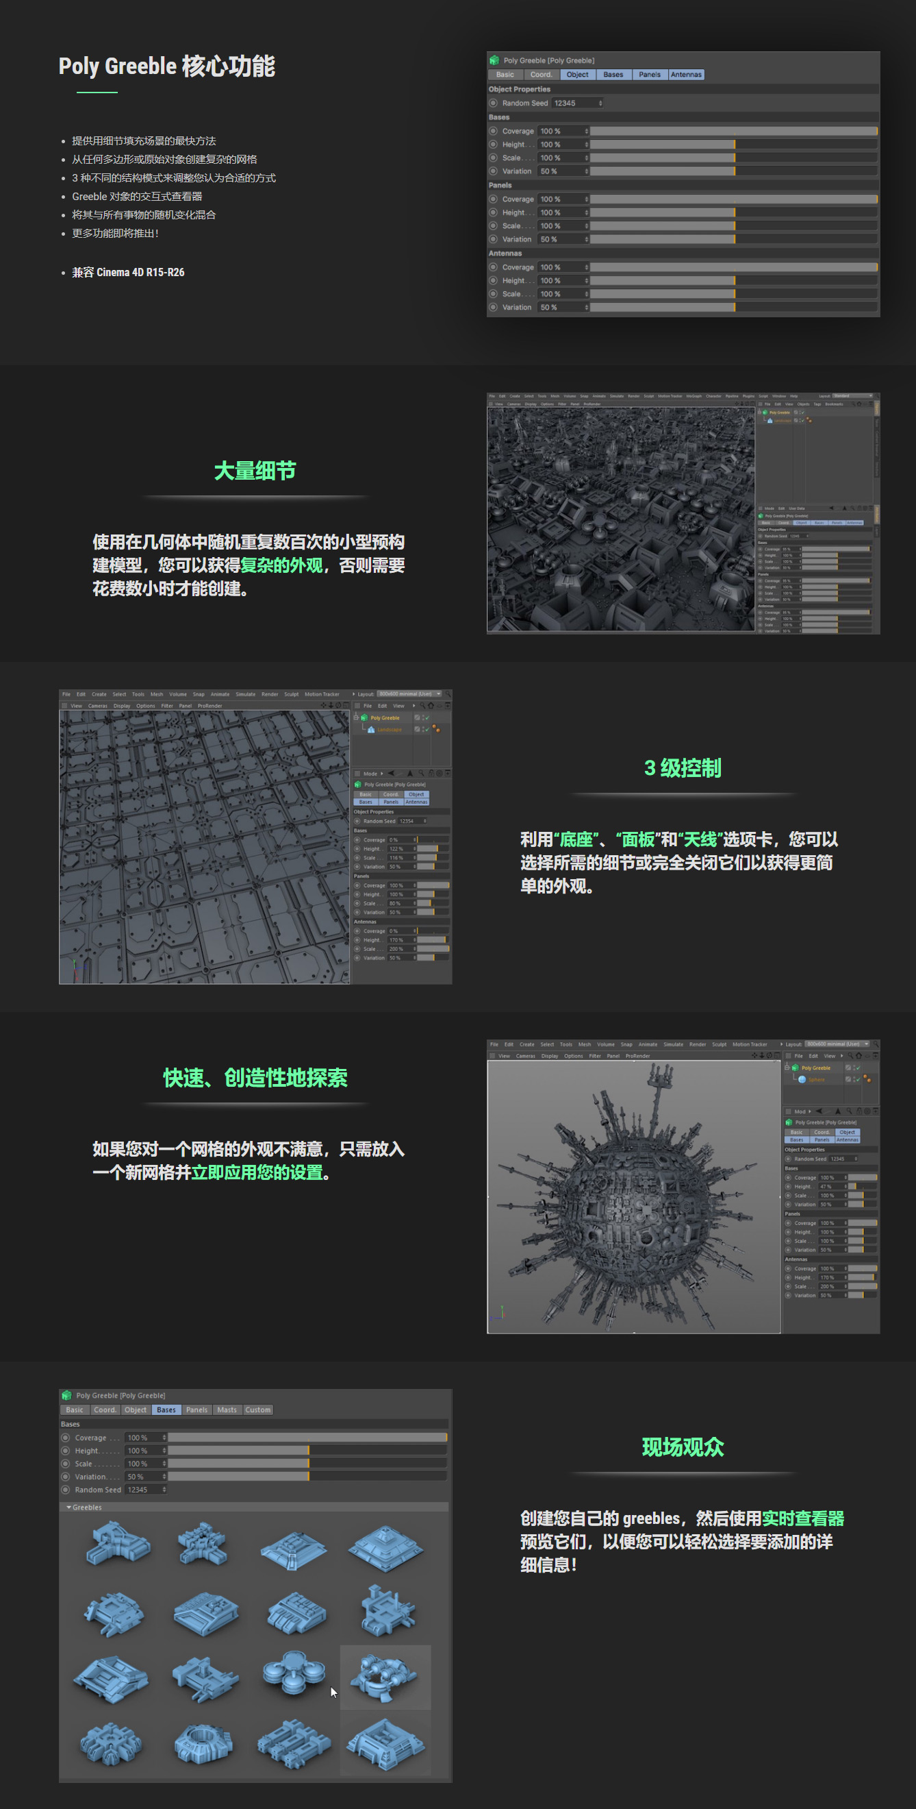Toggle green enable checkmark for Poly Greeble in Landscape scene

(x=427, y=717)
